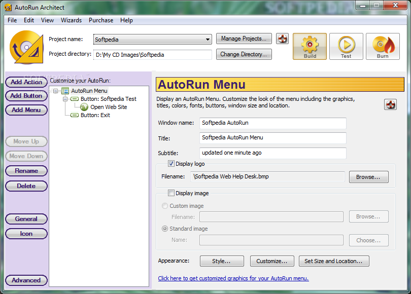Select Open Web Site tree item
Viewport: 411px width, 294px height.
109,107
